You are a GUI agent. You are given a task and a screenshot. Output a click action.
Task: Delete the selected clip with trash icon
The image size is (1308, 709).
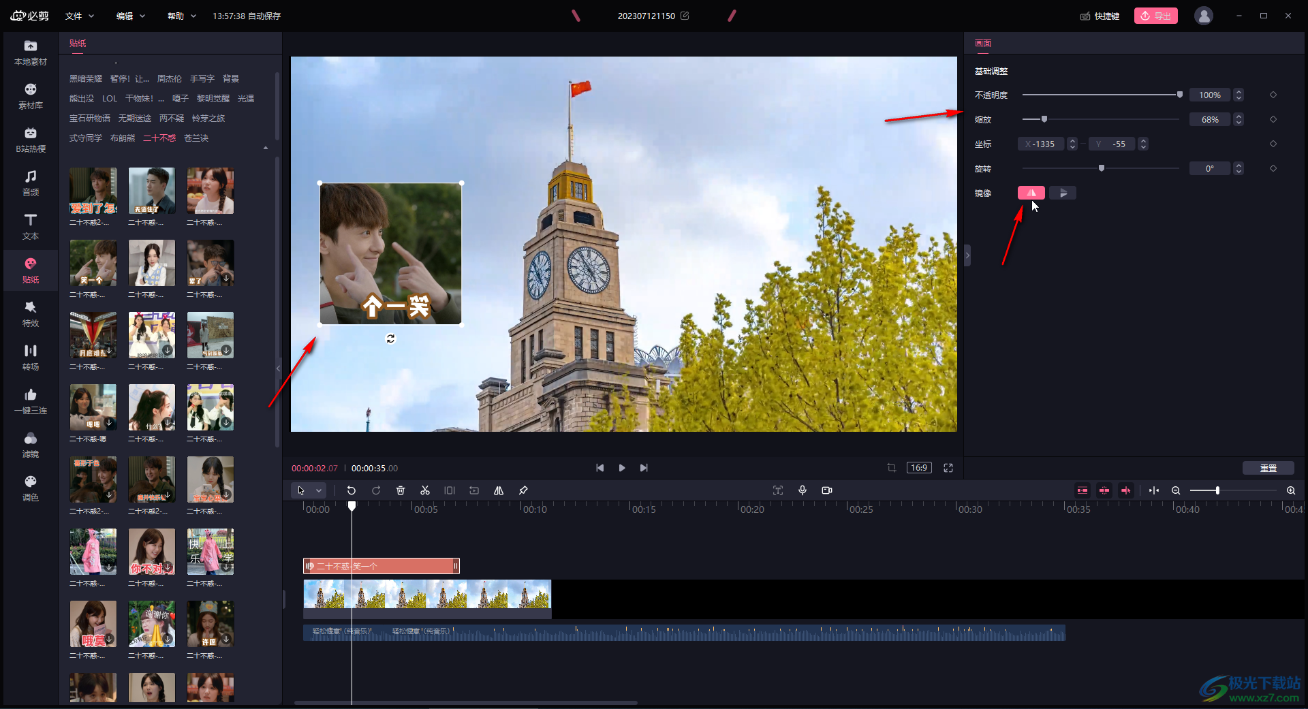pos(401,490)
